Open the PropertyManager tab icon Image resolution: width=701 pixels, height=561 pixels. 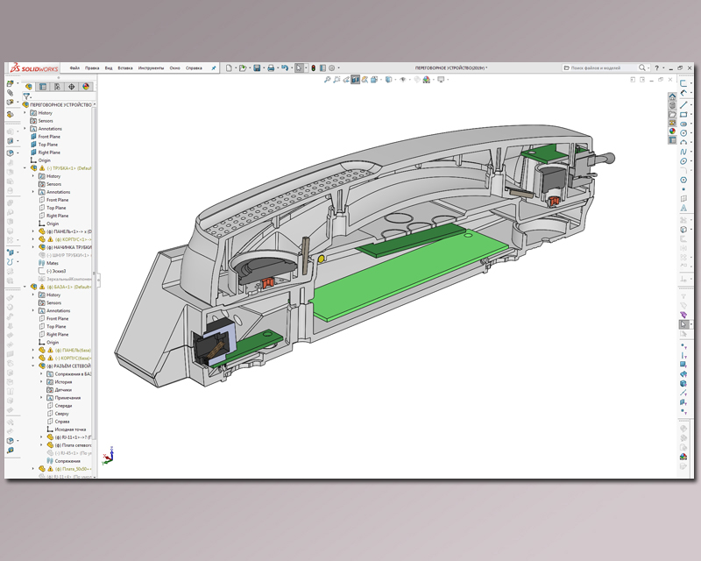[43, 87]
